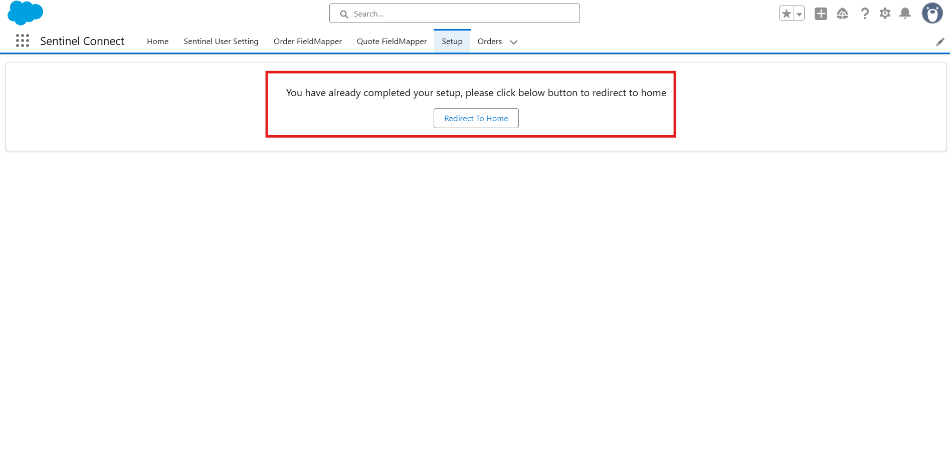This screenshot has height=452, width=950.
Task: Open the Setup gear menu
Action: tap(885, 14)
